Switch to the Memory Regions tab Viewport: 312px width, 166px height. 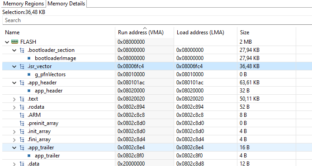[x=23, y=4]
